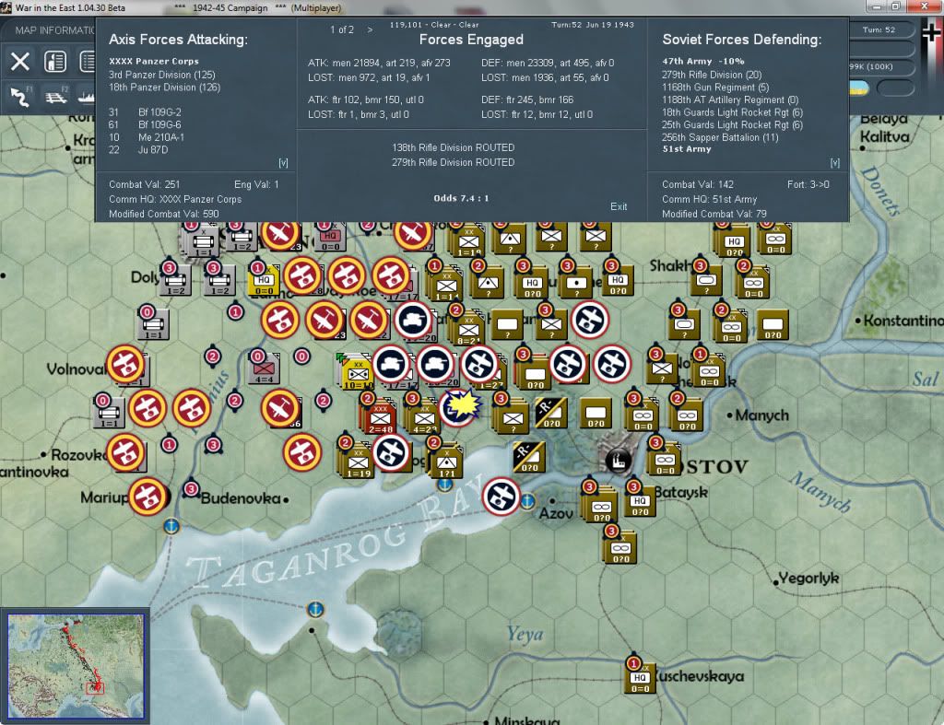Select the Soviet counter labeled 4=23
Viewport: 944px width, 725px height.
[424, 417]
